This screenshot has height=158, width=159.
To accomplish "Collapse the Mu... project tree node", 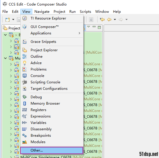I will 5,58.
